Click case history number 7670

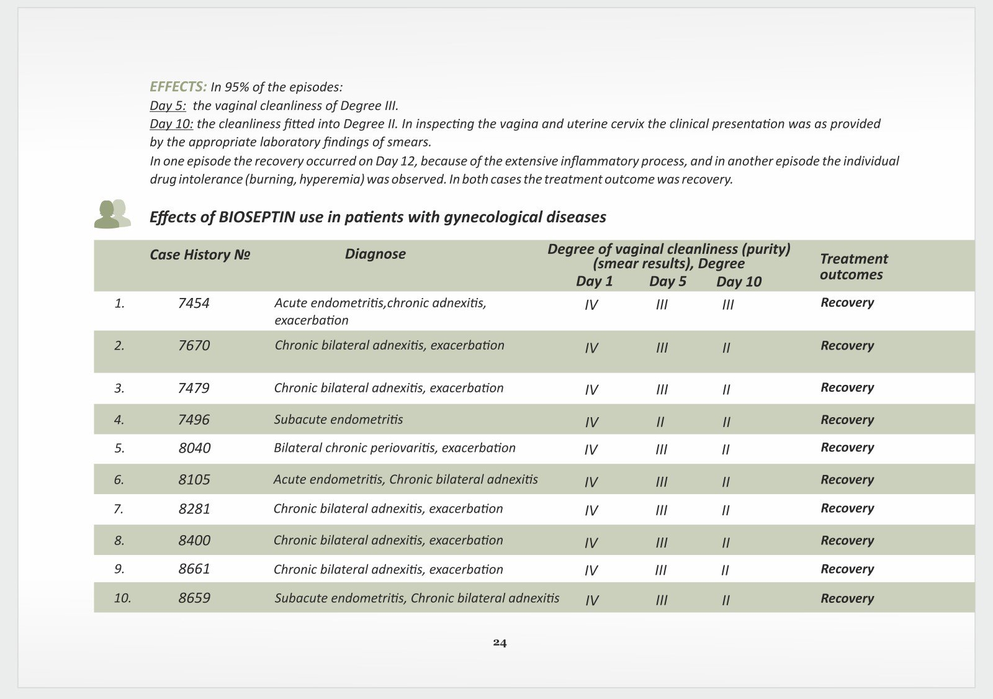tap(194, 346)
